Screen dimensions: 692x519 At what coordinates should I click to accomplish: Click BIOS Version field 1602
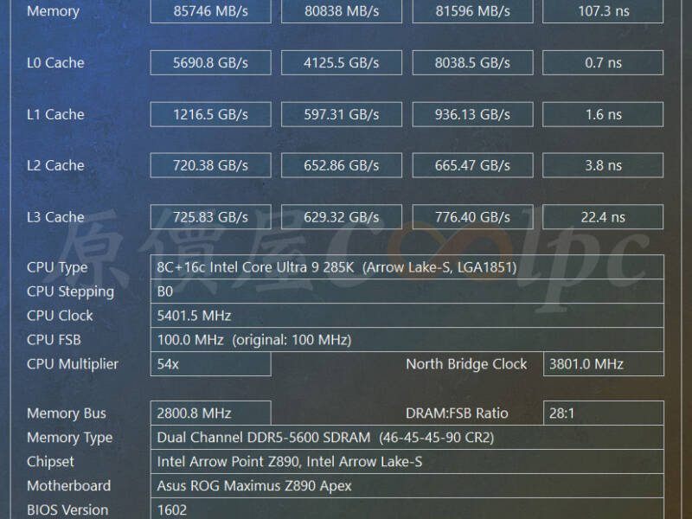[x=407, y=509]
